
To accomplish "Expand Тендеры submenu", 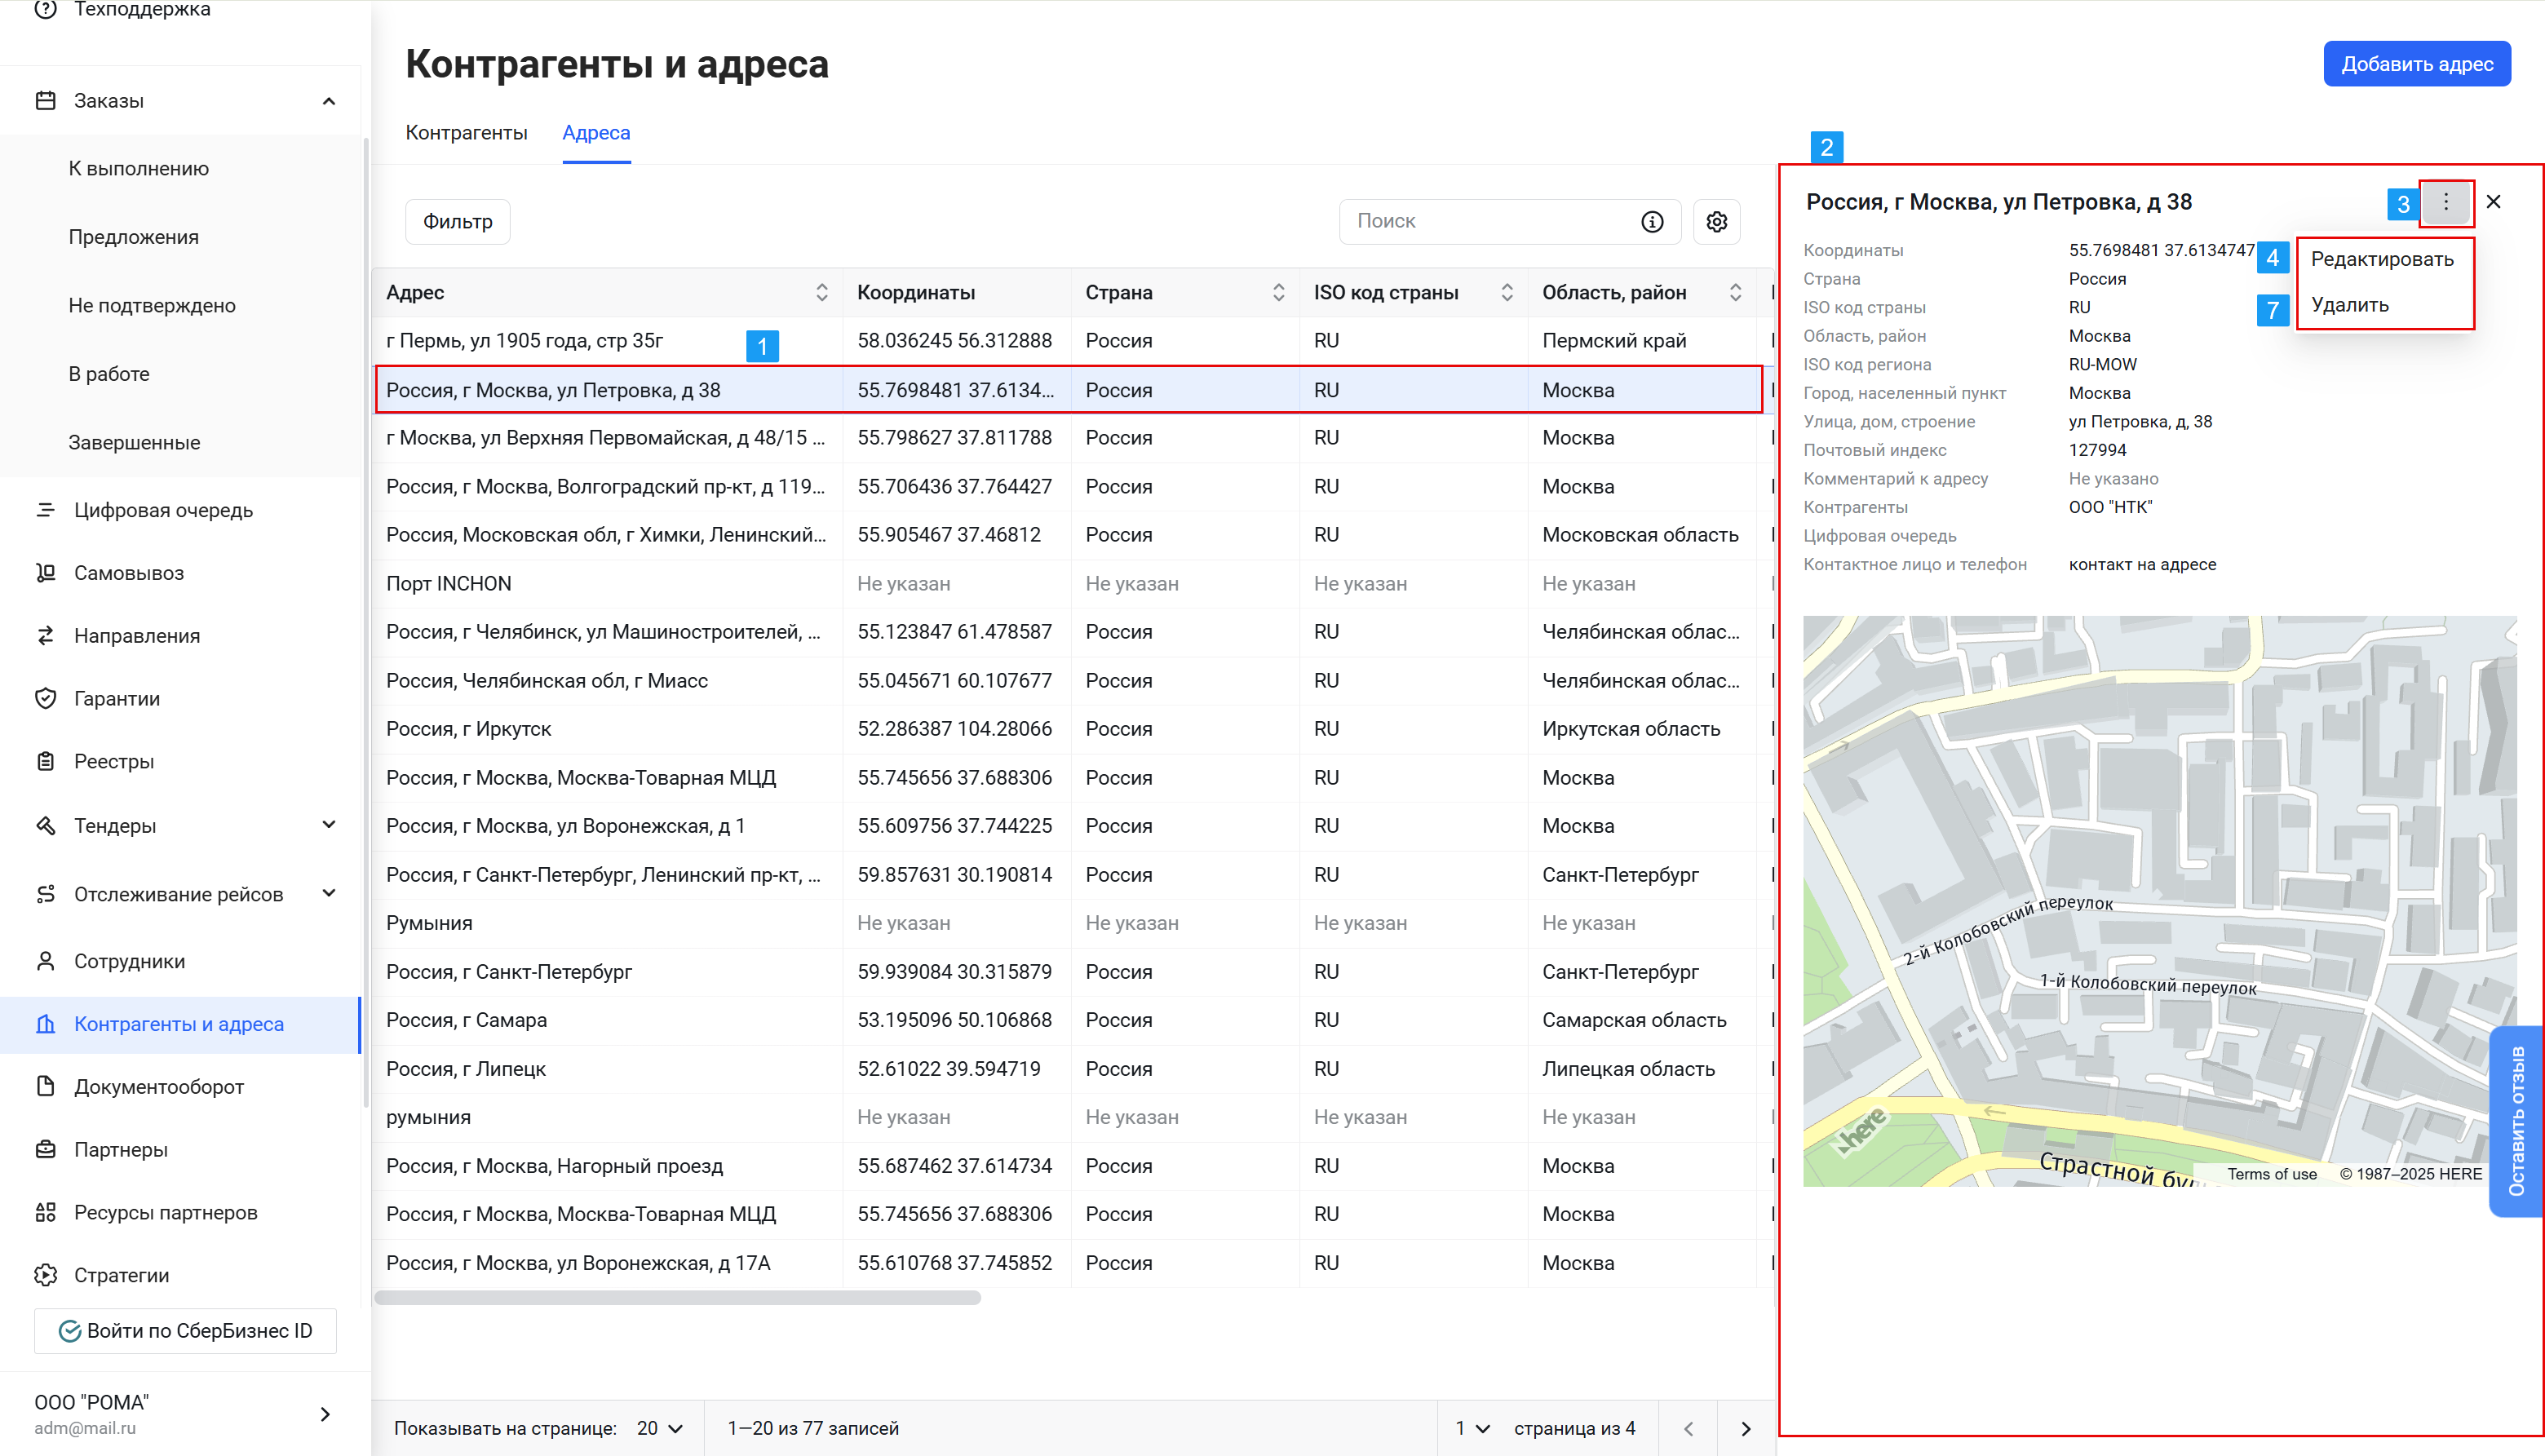I will coord(328,825).
